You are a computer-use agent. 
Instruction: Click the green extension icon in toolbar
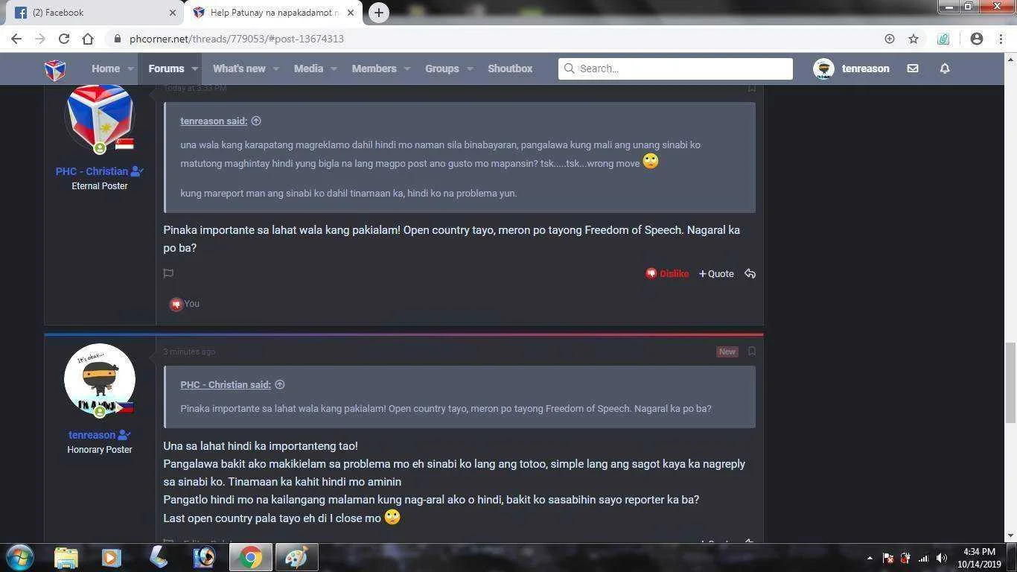[x=943, y=39]
